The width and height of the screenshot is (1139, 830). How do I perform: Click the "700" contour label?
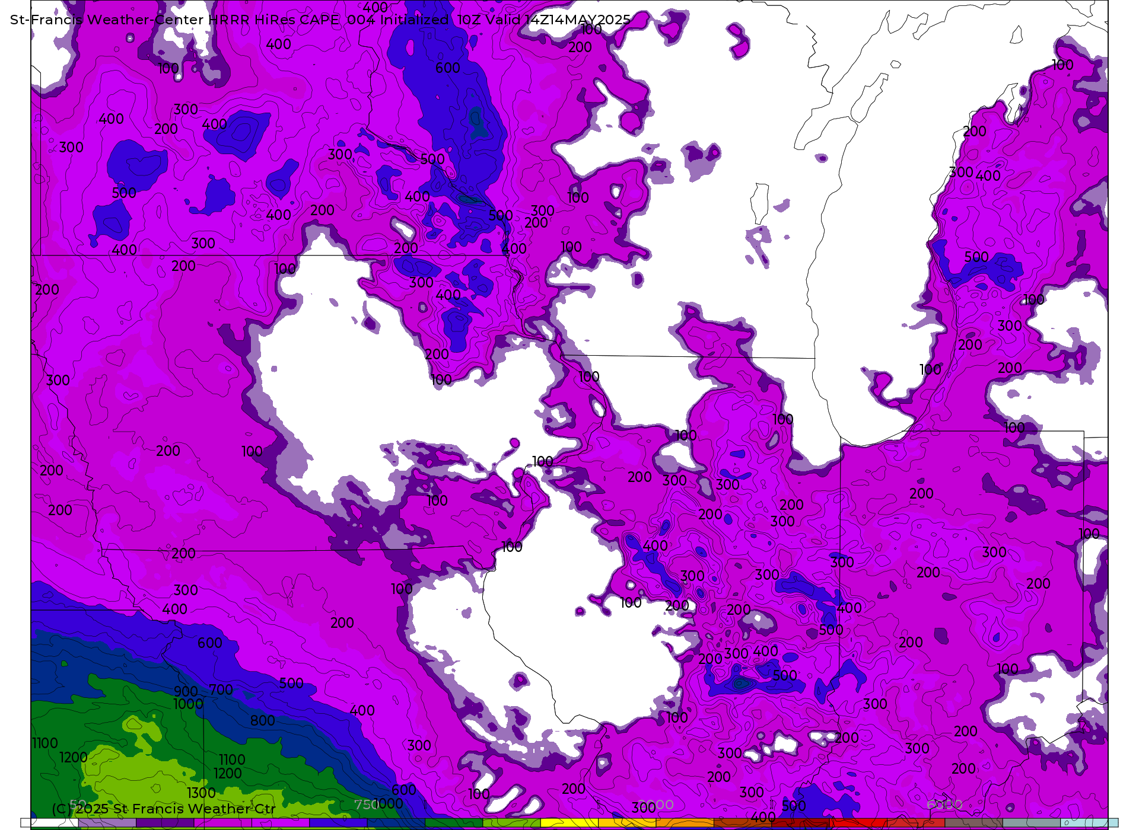pyautogui.click(x=221, y=689)
